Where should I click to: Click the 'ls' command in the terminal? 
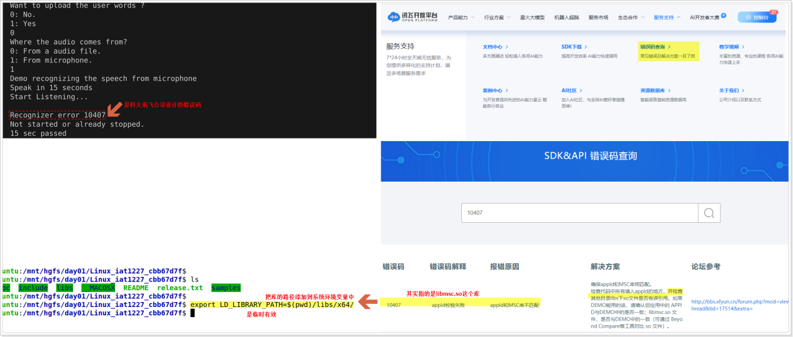194,280
